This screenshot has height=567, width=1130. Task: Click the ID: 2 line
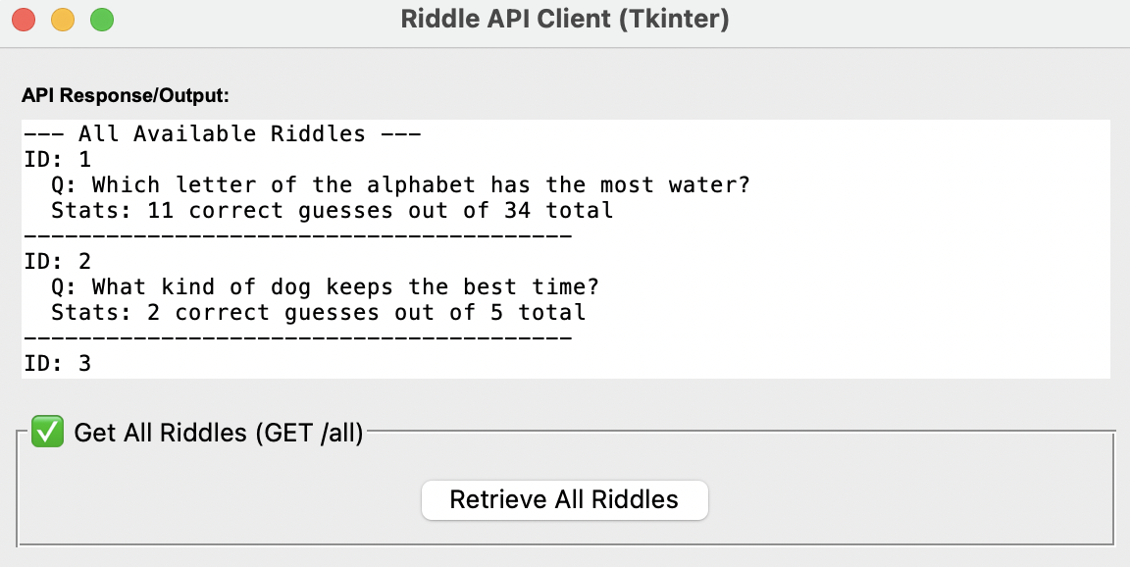[x=57, y=261]
